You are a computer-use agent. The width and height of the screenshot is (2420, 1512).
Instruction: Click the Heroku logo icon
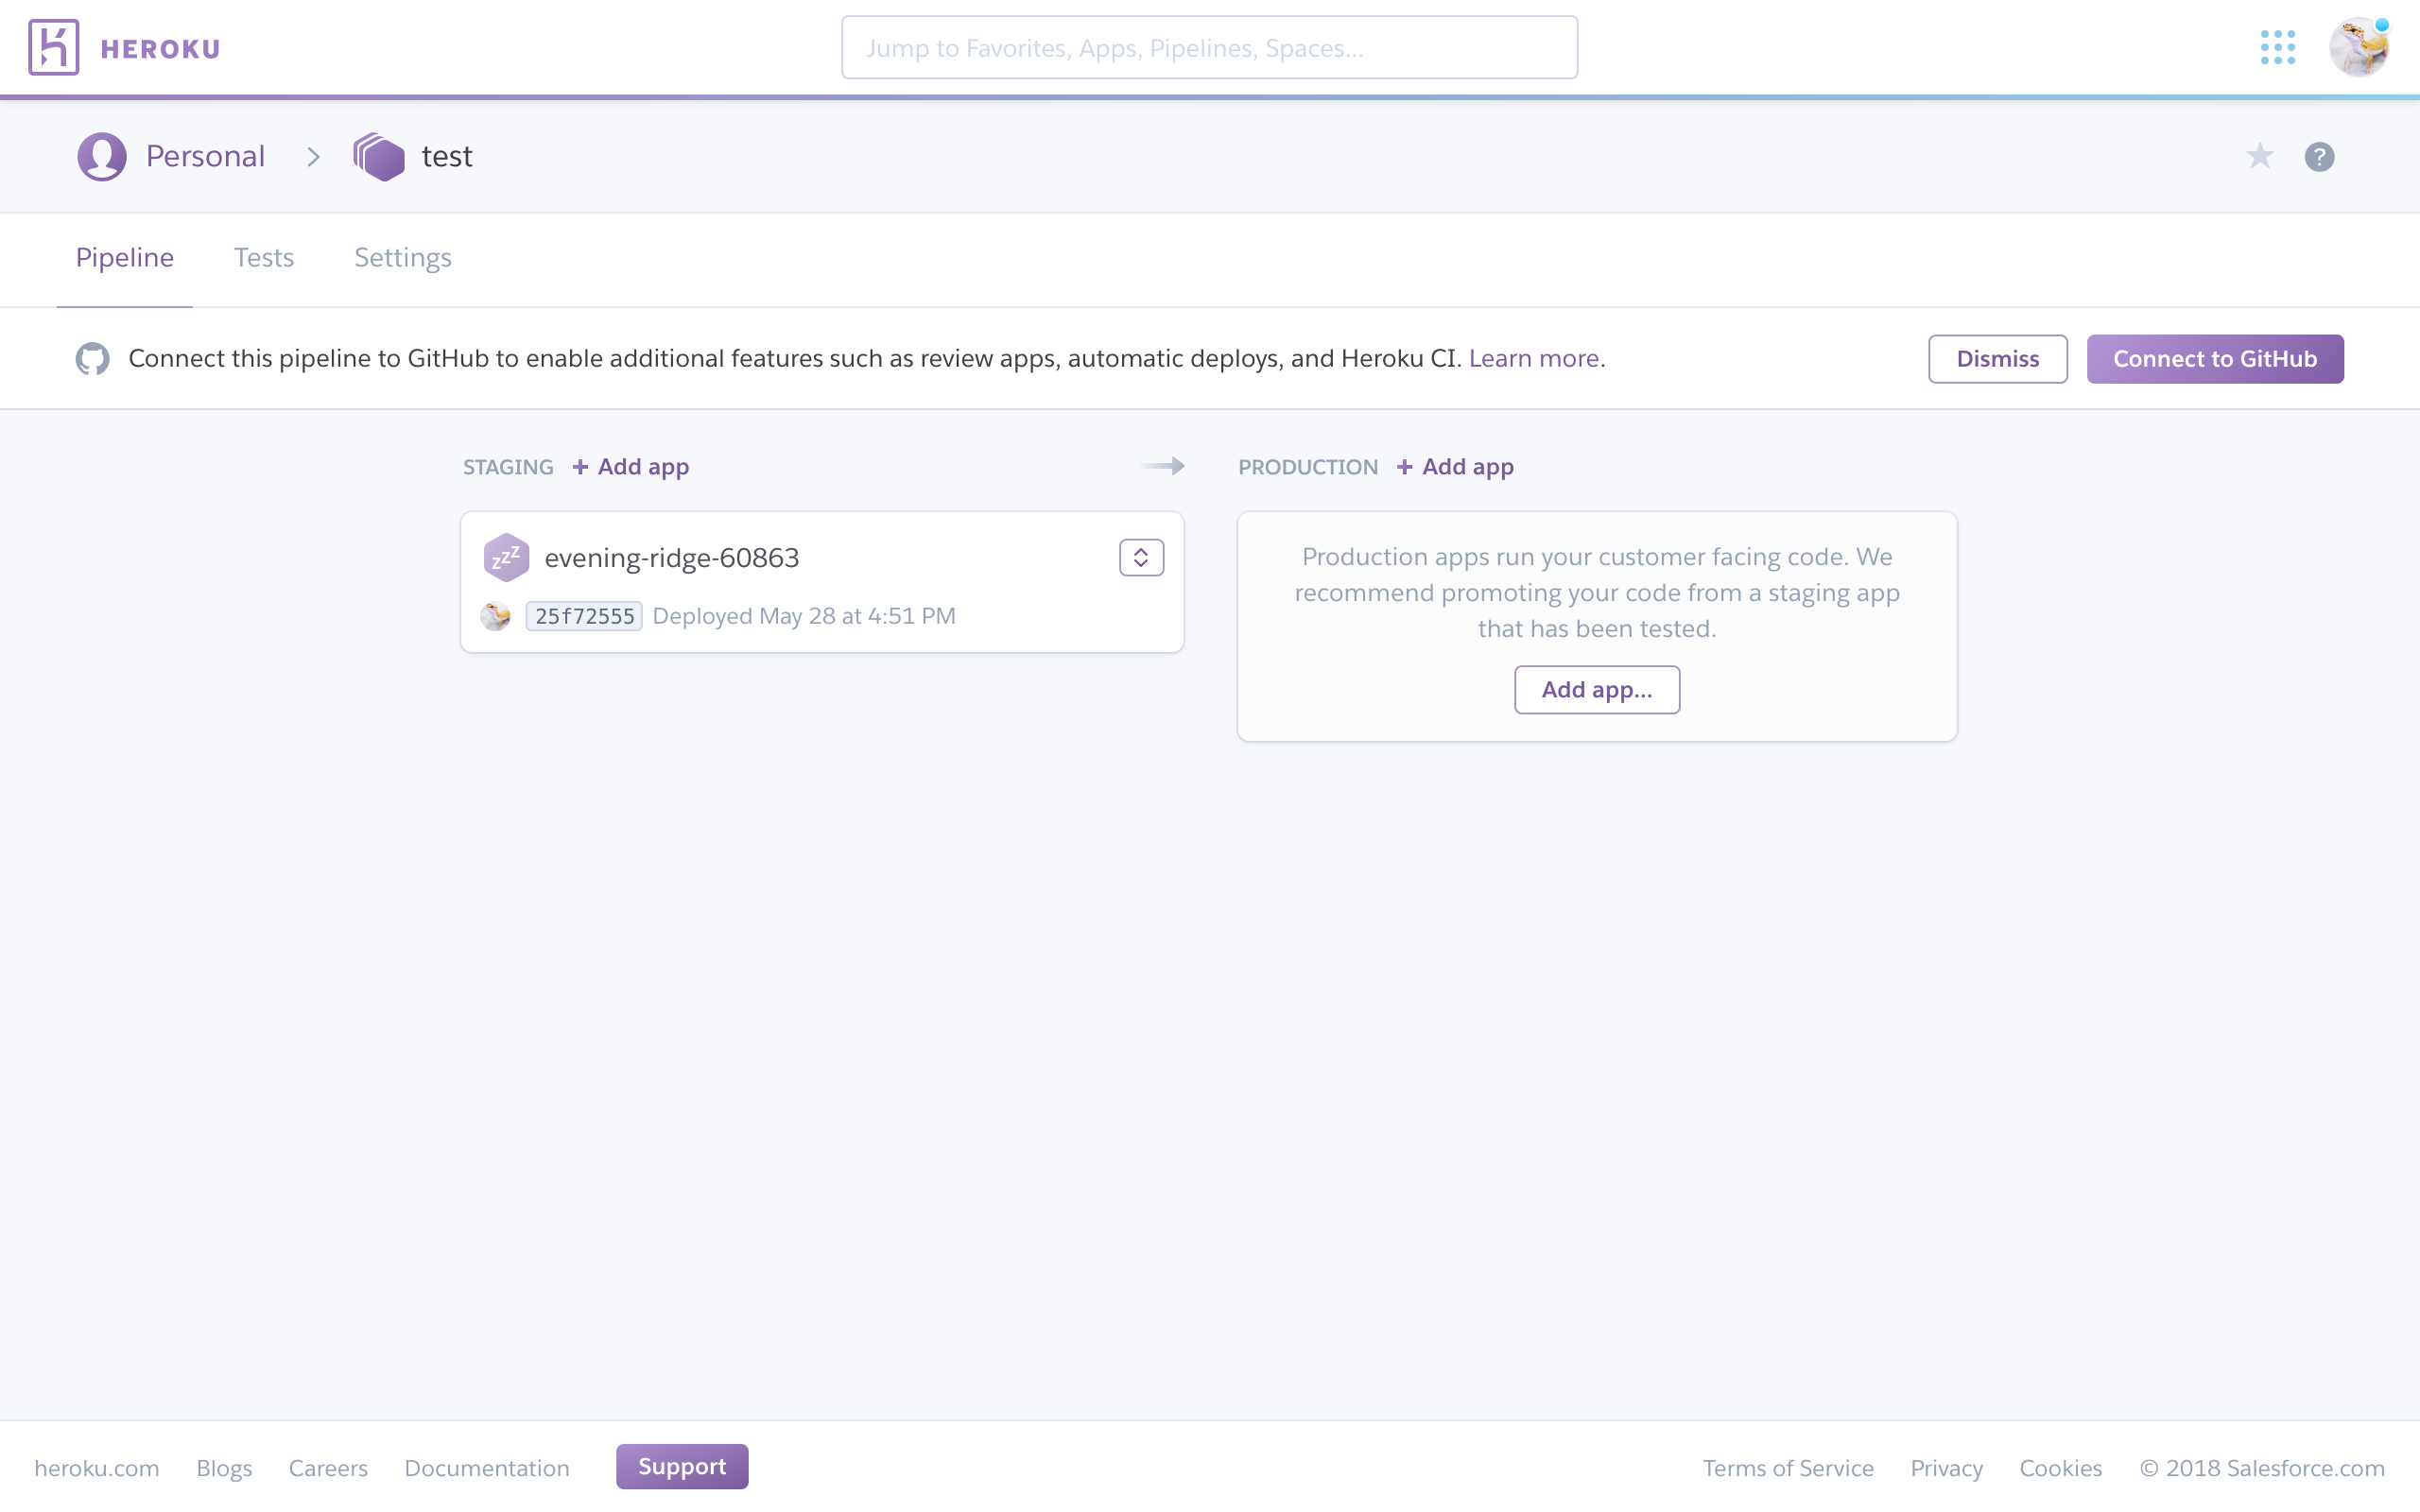[54, 47]
